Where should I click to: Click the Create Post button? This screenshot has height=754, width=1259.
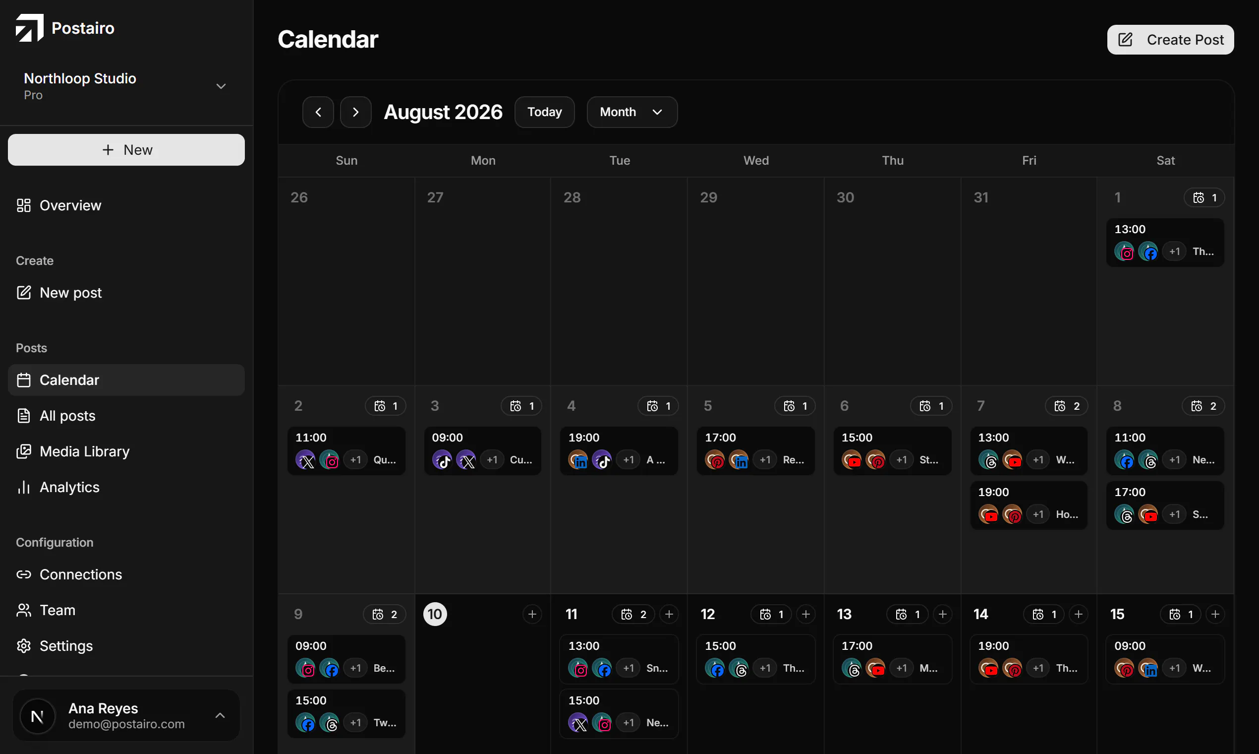[1171, 40]
